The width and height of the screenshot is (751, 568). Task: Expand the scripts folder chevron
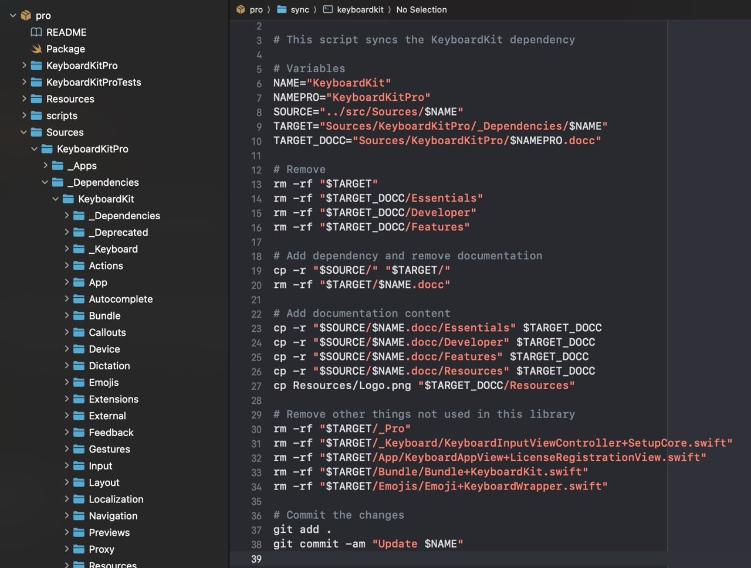[x=24, y=115]
